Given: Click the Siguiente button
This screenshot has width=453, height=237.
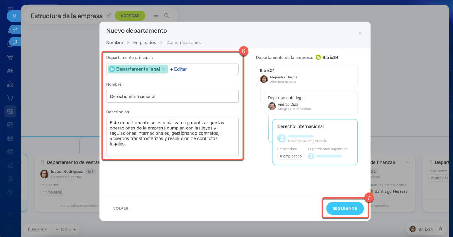Looking at the screenshot, I should [x=345, y=208].
